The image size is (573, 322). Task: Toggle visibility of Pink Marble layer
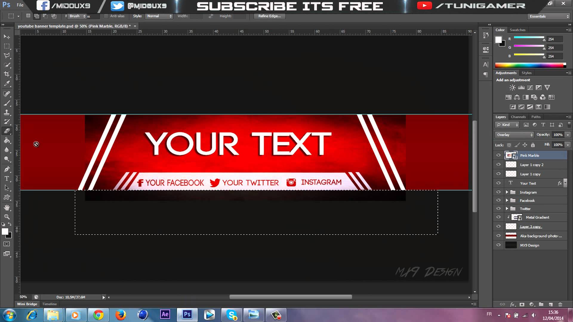[x=499, y=155]
